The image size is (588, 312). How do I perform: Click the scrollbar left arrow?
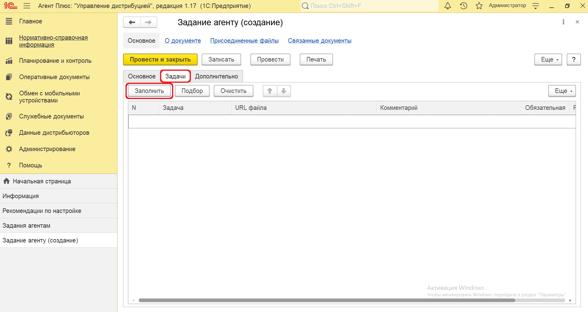click(x=133, y=300)
